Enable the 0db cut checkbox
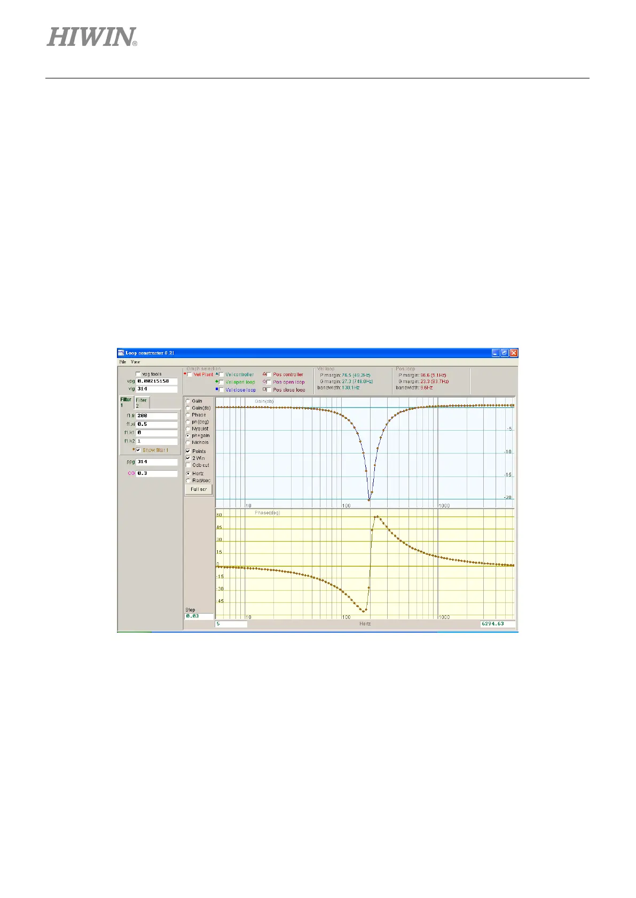Image resolution: width=636 pixels, height=898 pixels. 188,465
